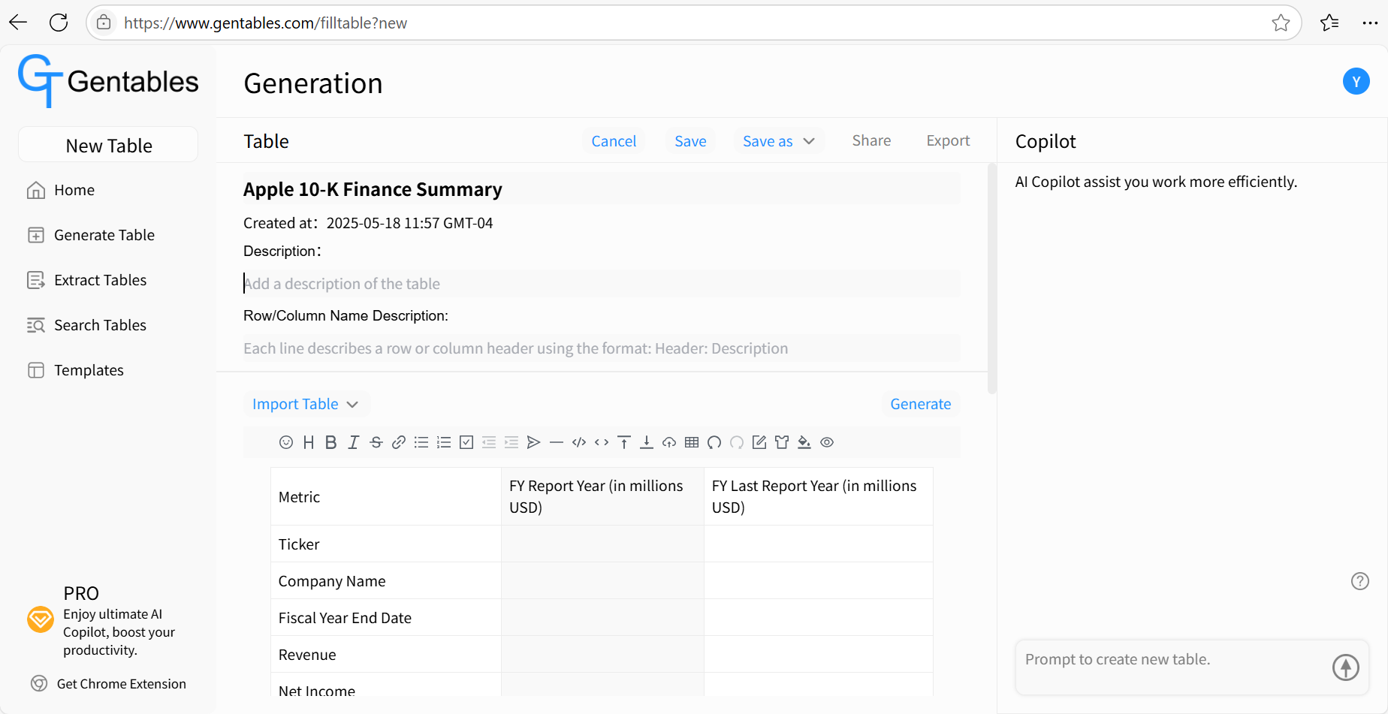Open Search Tables in the sidebar
Viewport: 1388px width, 714px height.
click(87, 325)
